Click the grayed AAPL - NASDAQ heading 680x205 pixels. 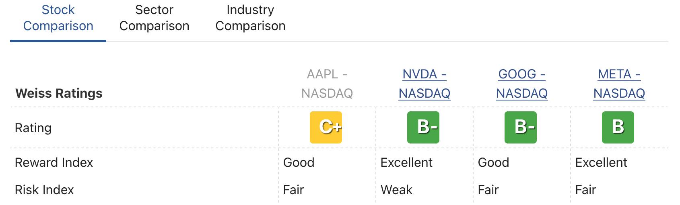327,84
